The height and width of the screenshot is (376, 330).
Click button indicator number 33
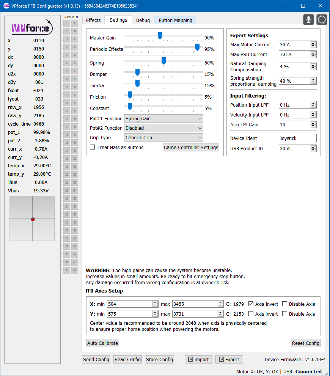tap(75, 23)
